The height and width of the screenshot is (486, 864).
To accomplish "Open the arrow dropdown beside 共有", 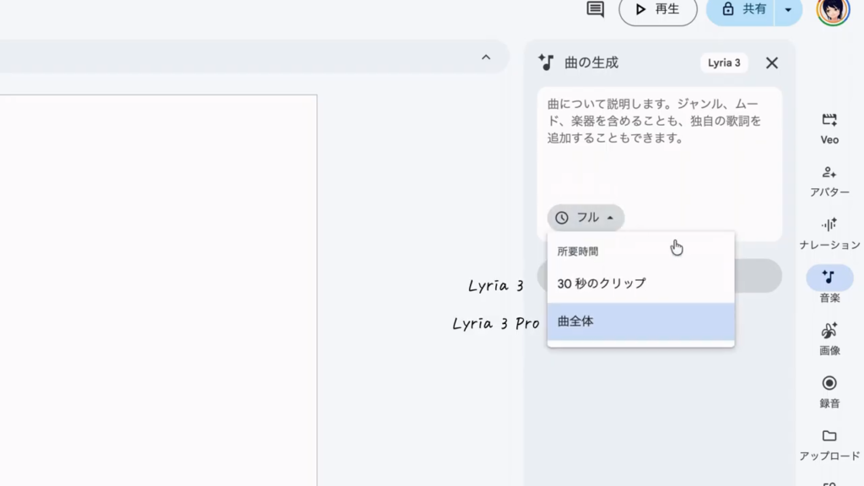I will (x=789, y=9).
